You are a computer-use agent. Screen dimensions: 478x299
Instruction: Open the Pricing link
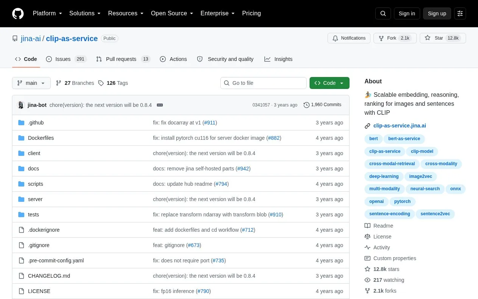[251, 13]
